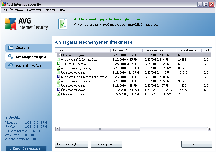
Task: Maximize the AVG Internet Security window
Action: click(x=206, y=4)
